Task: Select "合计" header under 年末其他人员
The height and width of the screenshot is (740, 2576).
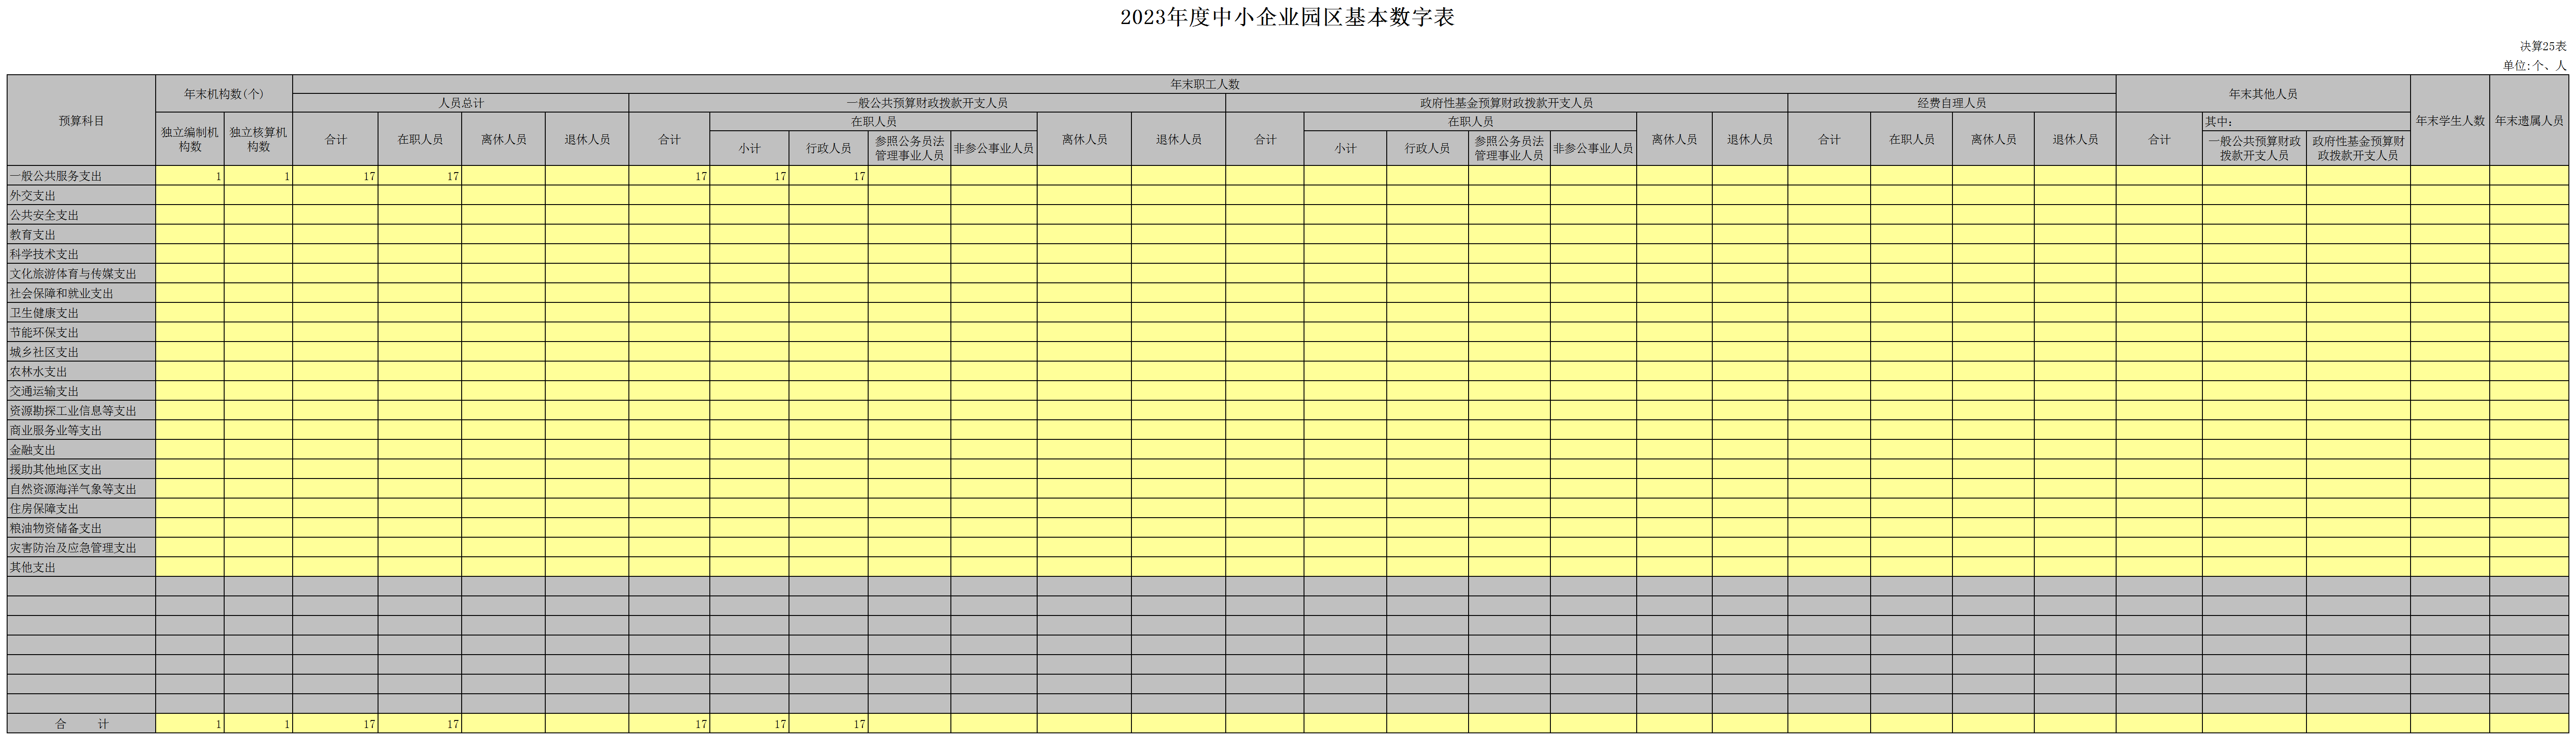Action: [x=2159, y=139]
